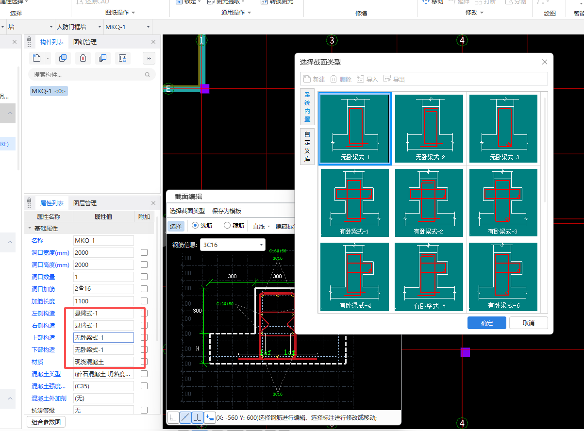Click the 上部构造 value field 无卧梁式-1
This screenshot has height=431, width=584.
(x=103, y=337)
